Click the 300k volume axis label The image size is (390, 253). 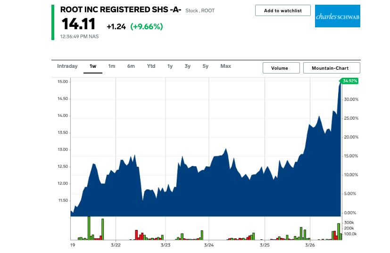click(349, 223)
